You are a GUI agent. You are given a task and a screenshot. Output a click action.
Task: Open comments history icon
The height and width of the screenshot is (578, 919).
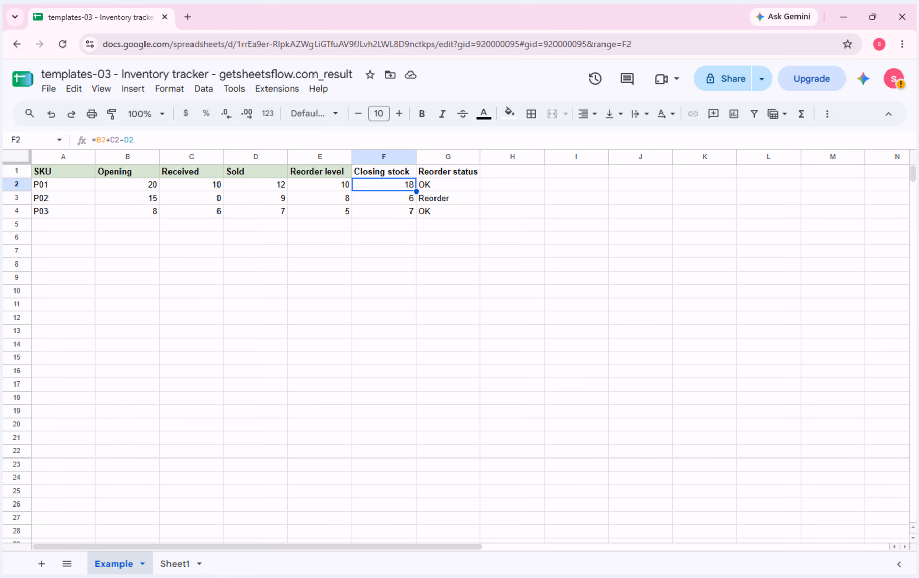coord(627,79)
